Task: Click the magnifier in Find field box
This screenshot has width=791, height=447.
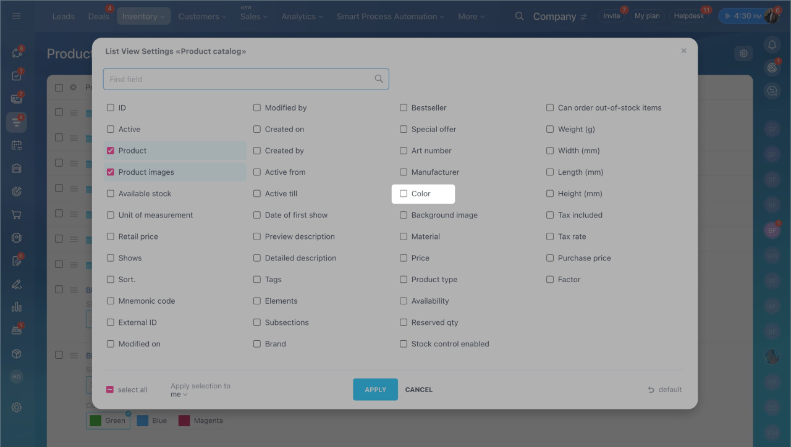Action: click(x=379, y=79)
